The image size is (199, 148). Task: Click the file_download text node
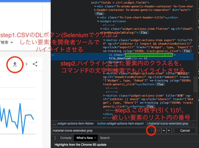click(120, 58)
